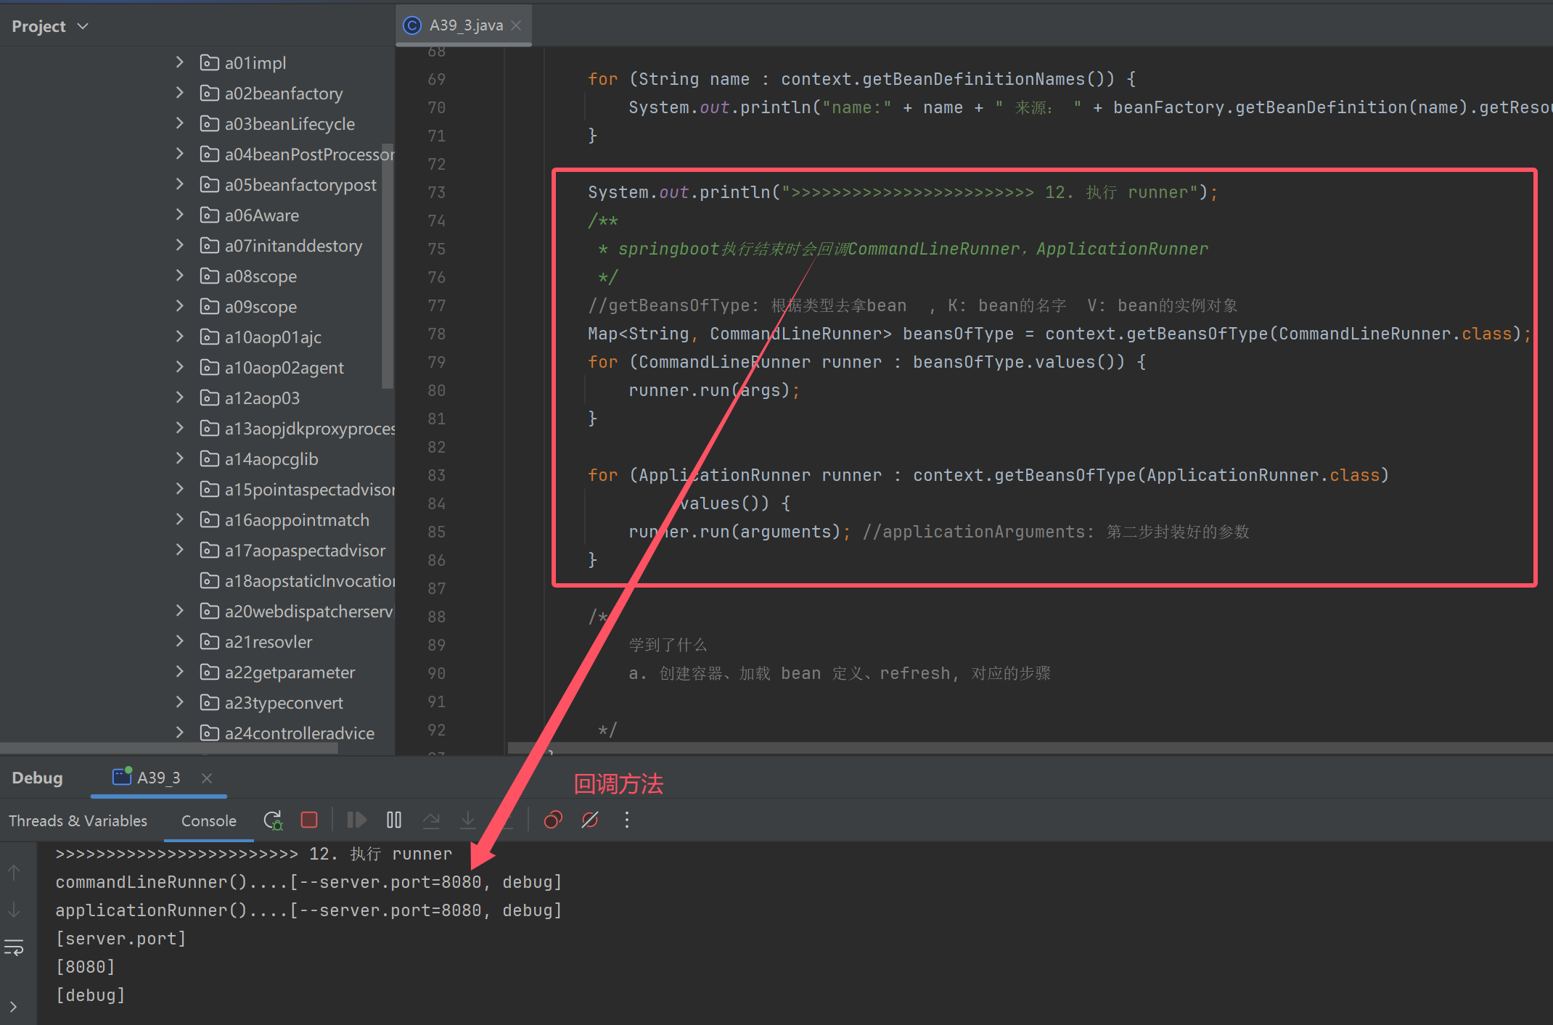The width and height of the screenshot is (1553, 1025).
Task: Close the A39_3 debug session tab
Action: point(207,778)
